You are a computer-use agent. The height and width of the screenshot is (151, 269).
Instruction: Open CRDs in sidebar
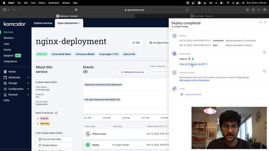tap(6, 101)
